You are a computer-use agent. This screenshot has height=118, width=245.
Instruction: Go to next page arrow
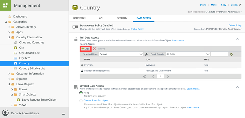(x=168, y=76)
